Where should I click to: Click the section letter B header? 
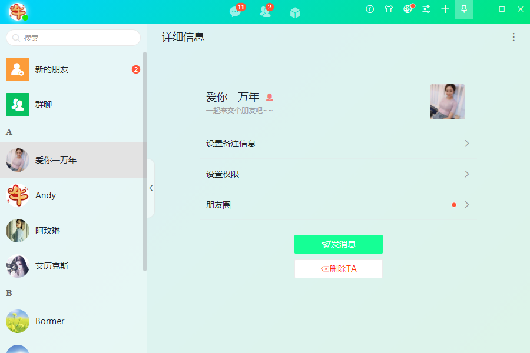(9, 293)
